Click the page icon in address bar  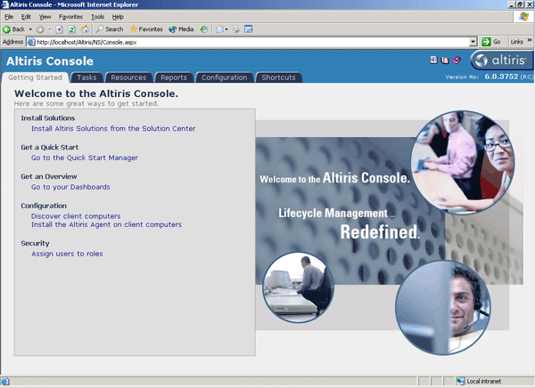tap(31, 42)
